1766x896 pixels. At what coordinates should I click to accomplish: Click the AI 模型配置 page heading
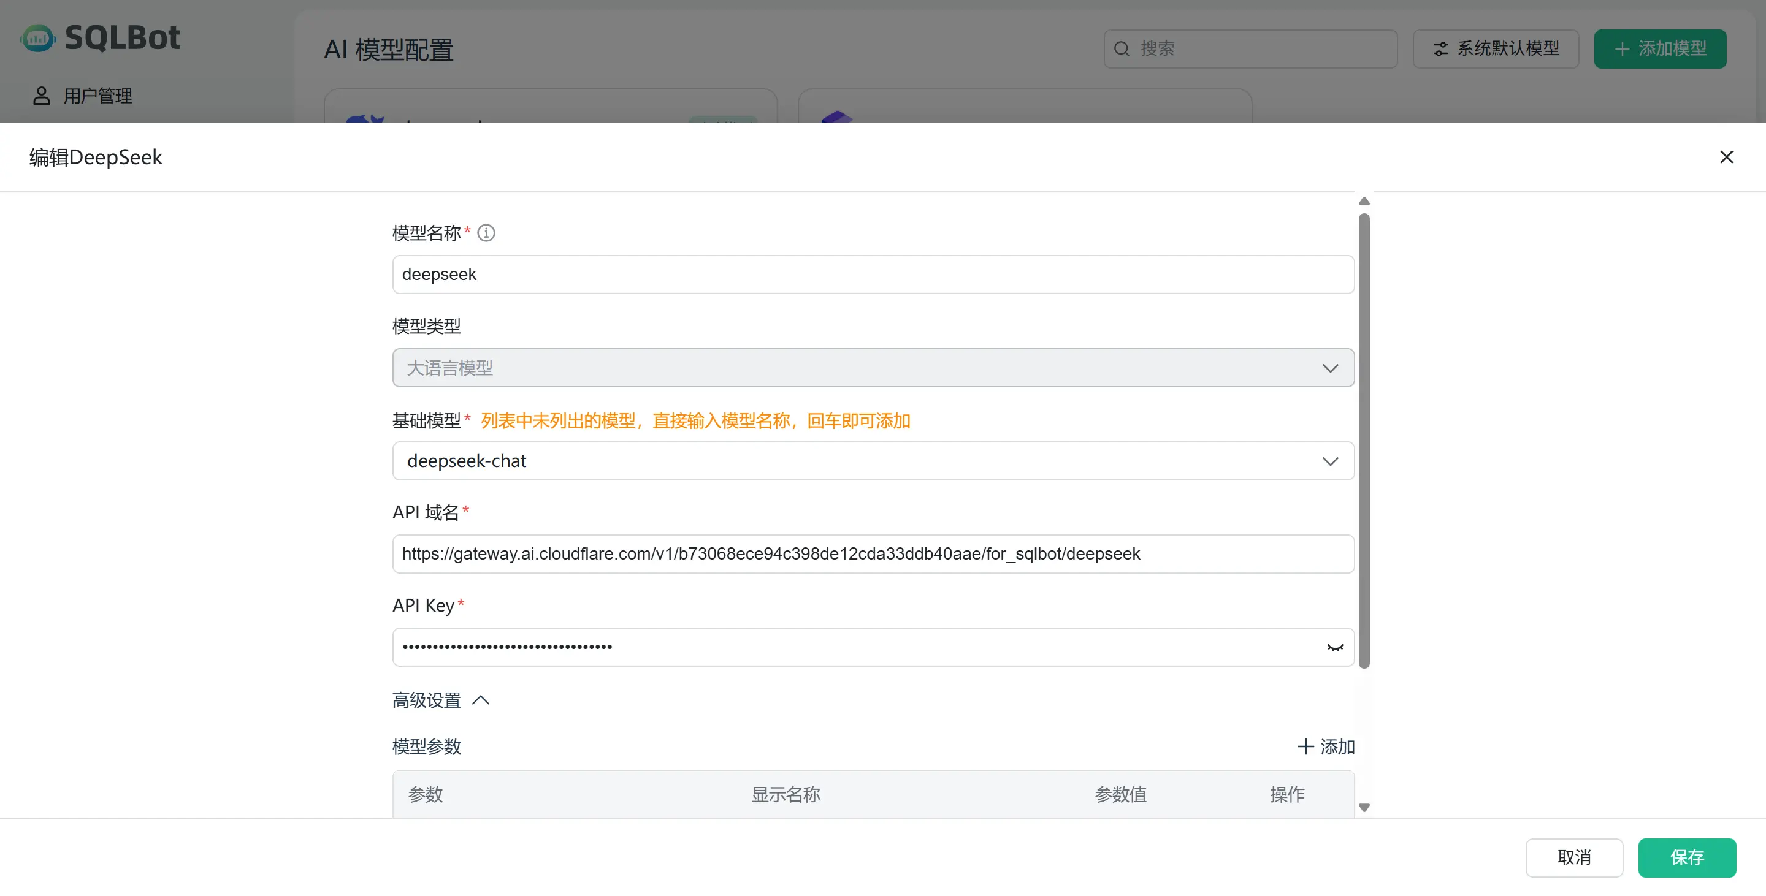388,49
